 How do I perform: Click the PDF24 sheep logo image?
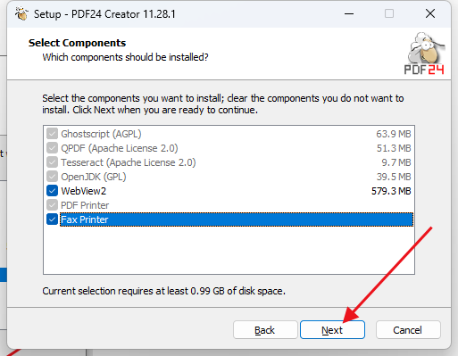[425, 54]
